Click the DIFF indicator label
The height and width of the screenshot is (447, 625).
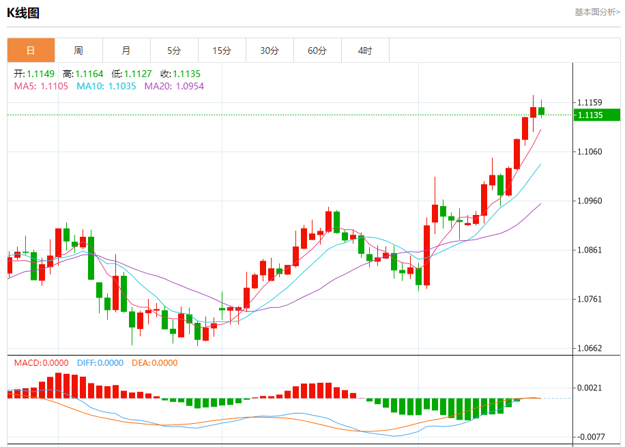click(x=100, y=363)
